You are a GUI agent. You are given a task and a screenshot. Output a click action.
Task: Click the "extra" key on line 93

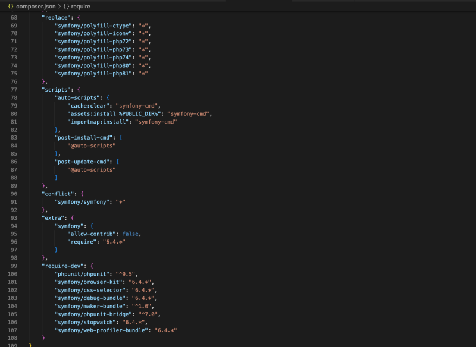coord(53,218)
